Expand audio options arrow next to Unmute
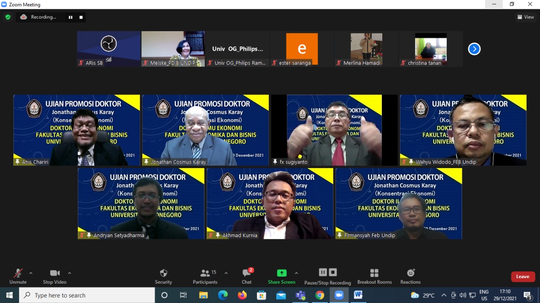Viewport: 540px width, 303px height. pos(31,273)
